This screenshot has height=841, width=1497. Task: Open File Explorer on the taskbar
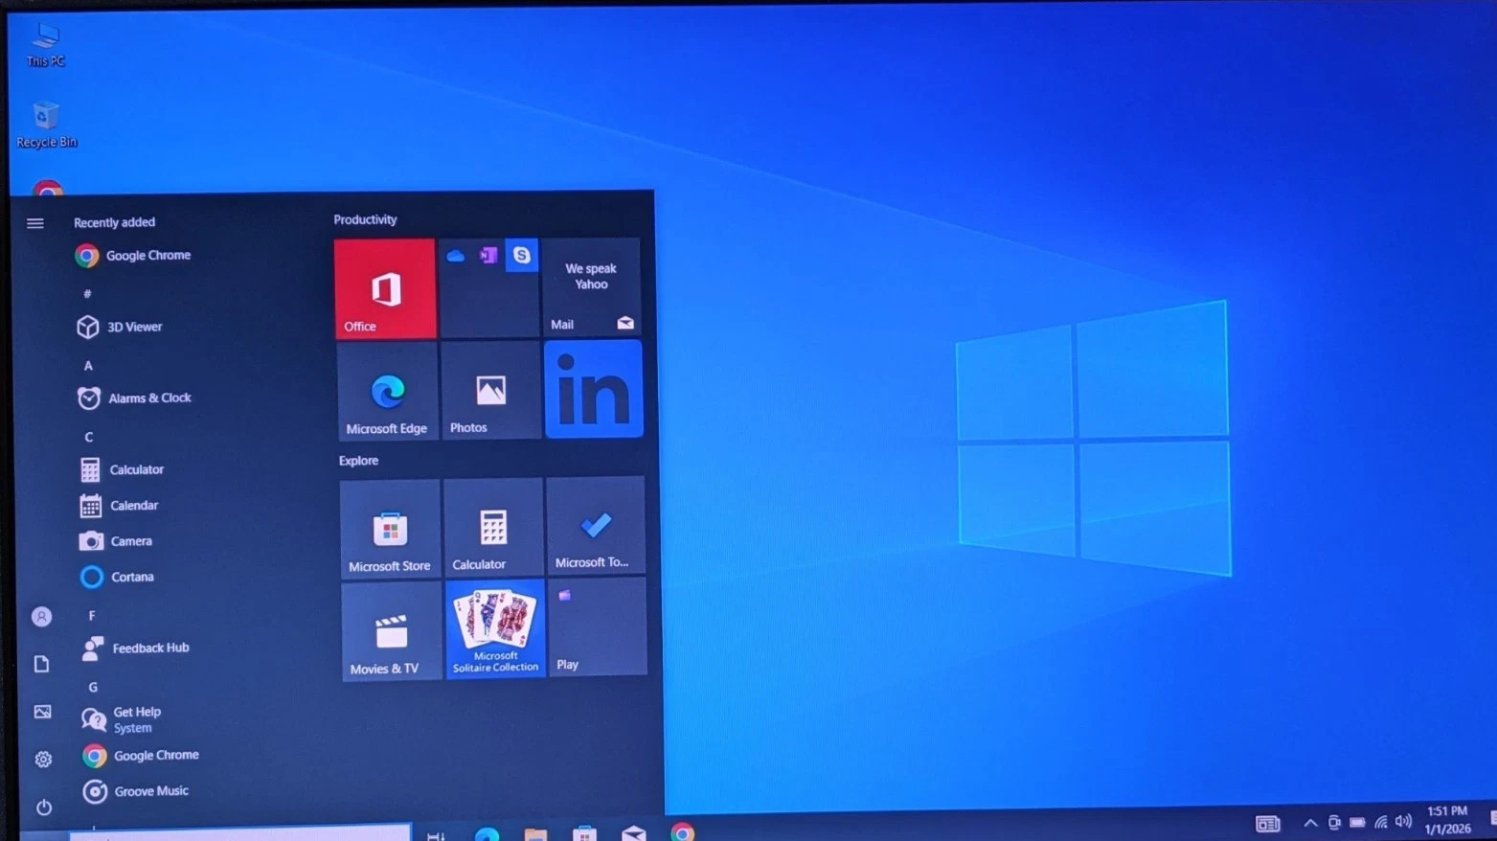point(535,834)
